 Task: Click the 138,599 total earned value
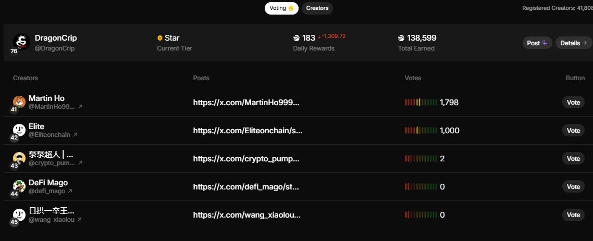[422, 38]
